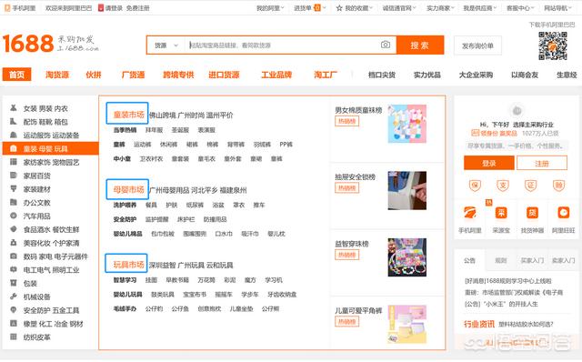The width and height of the screenshot is (582, 362).
Task: Switch to the 公告 tab
Action: pyautogui.click(x=469, y=260)
